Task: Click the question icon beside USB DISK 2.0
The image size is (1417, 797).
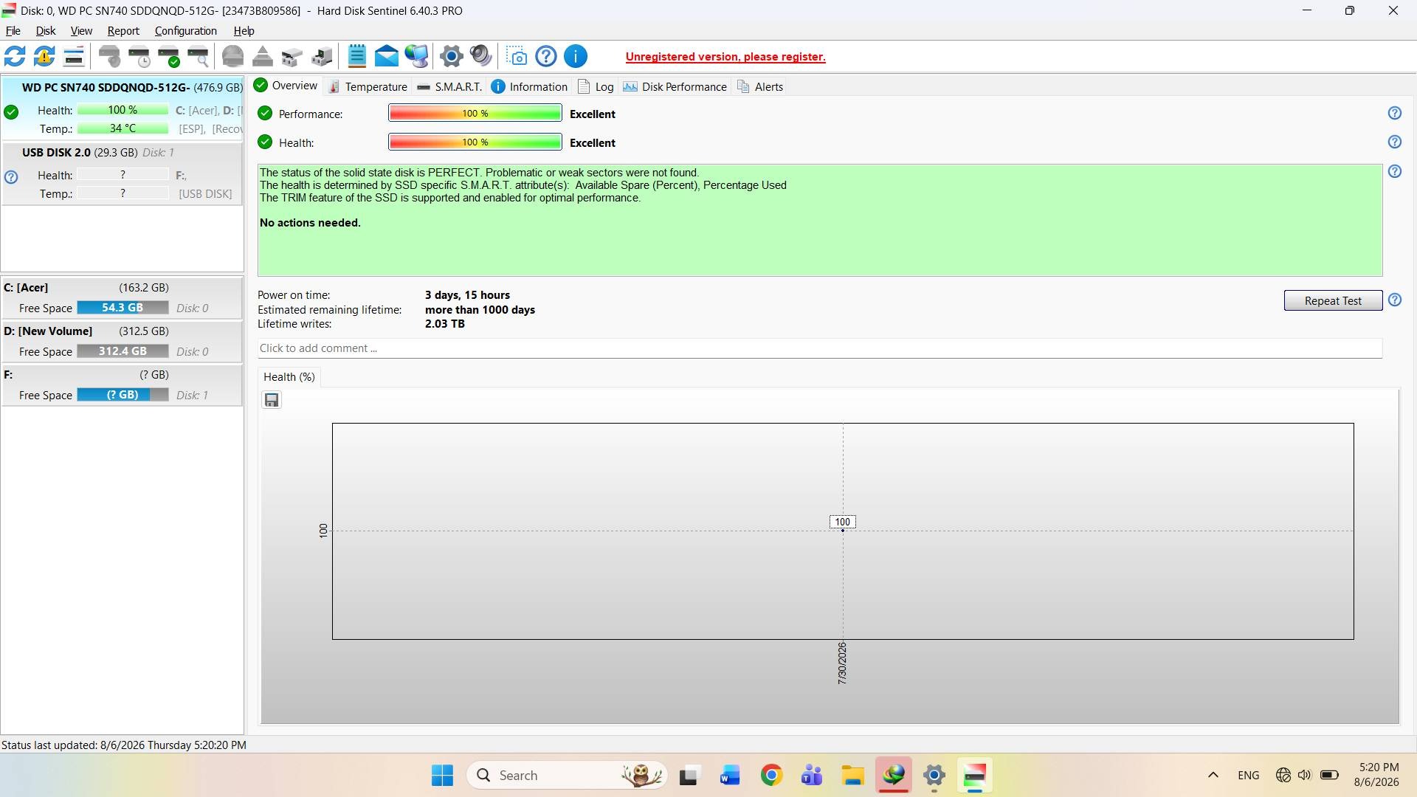Action: click(x=11, y=177)
